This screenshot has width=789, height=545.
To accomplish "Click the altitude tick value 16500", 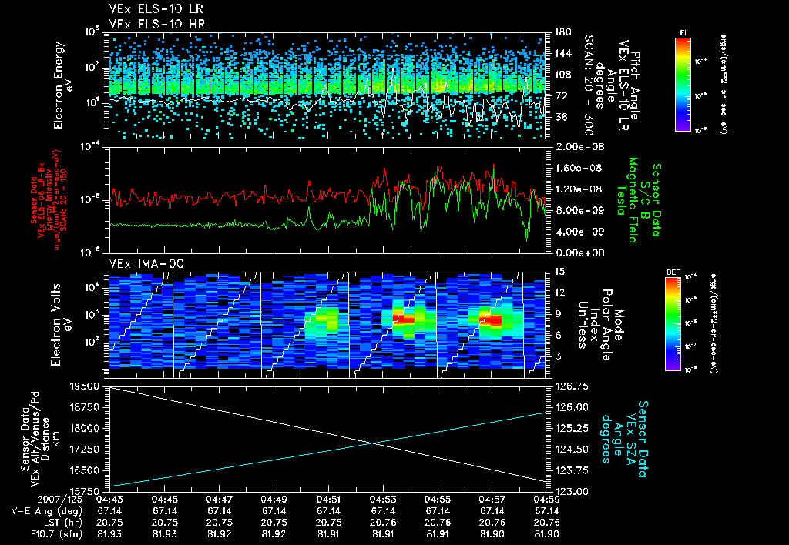I will click(85, 470).
